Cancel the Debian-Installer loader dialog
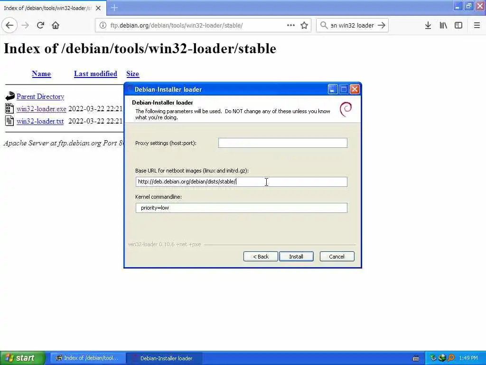486x365 pixels. [337, 257]
